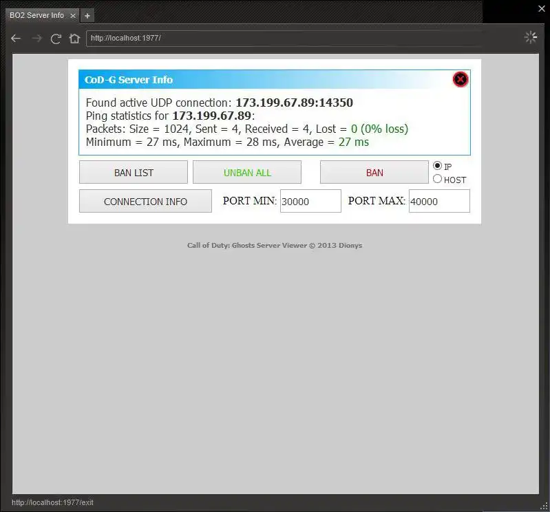Click the window resize grip in the corner
Screen dimensions: 550x512
544,506
